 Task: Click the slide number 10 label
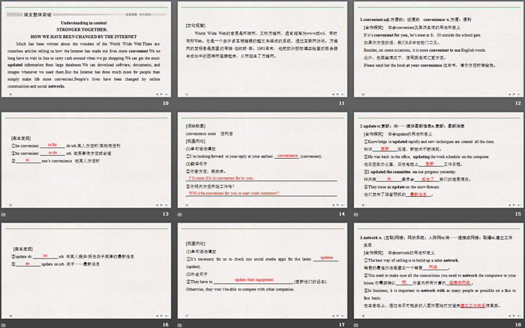[166, 103]
